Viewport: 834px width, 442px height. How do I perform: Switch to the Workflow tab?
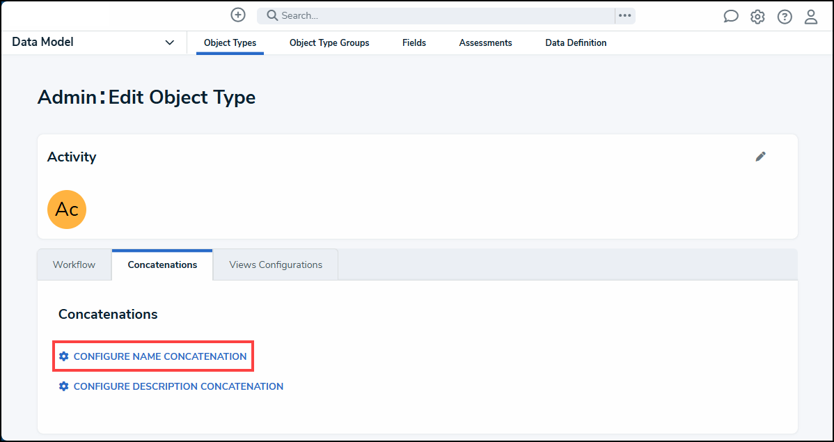click(x=74, y=265)
